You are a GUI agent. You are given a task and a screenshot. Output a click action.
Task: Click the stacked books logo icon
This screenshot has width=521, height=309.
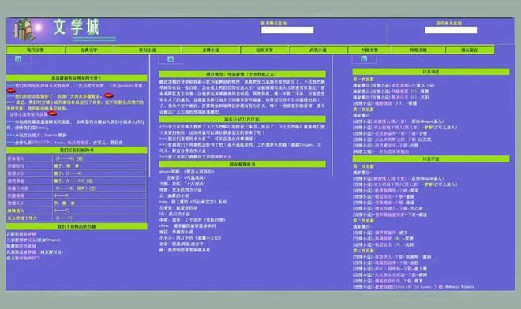click(24, 30)
